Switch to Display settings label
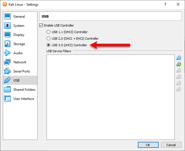The width and height of the screenshot is (185, 151). [19, 35]
